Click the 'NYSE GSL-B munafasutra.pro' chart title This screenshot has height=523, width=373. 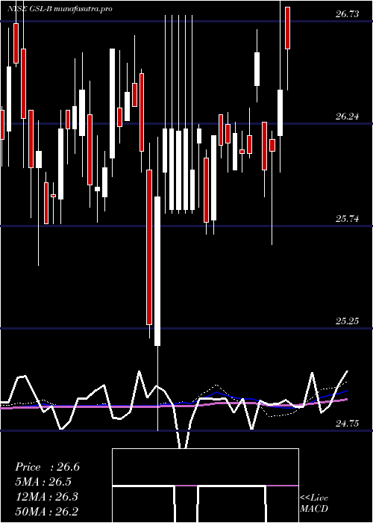point(60,9)
